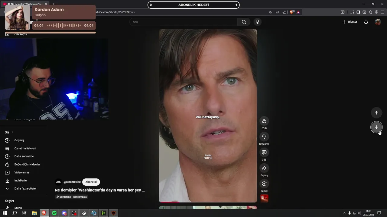Open the Brave VPN shield icon

[376, 12]
